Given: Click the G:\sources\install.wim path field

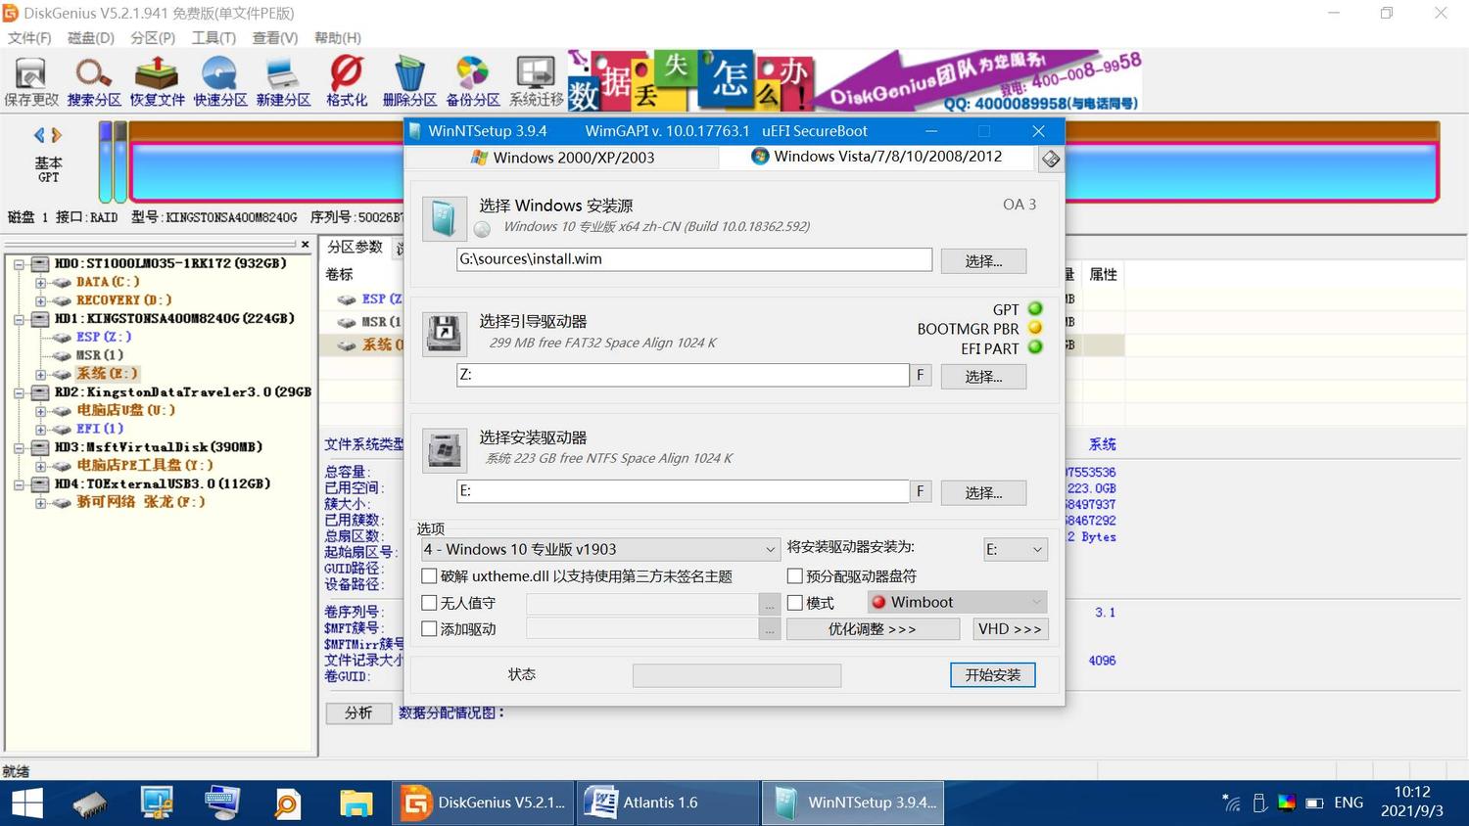Looking at the screenshot, I should click(x=694, y=259).
